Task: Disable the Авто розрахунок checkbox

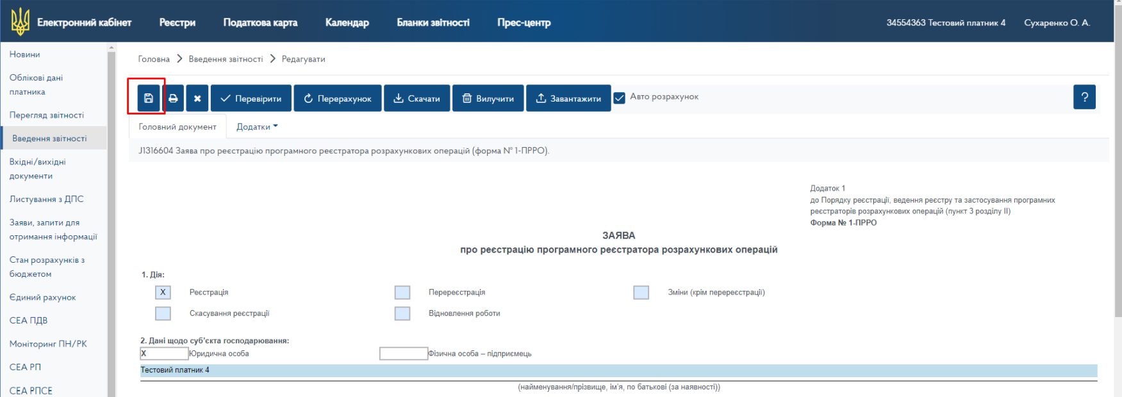Action: [x=620, y=98]
